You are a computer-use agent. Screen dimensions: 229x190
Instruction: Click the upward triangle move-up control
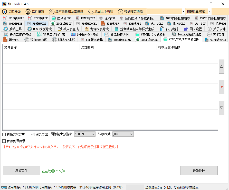(x=222, y=66)
